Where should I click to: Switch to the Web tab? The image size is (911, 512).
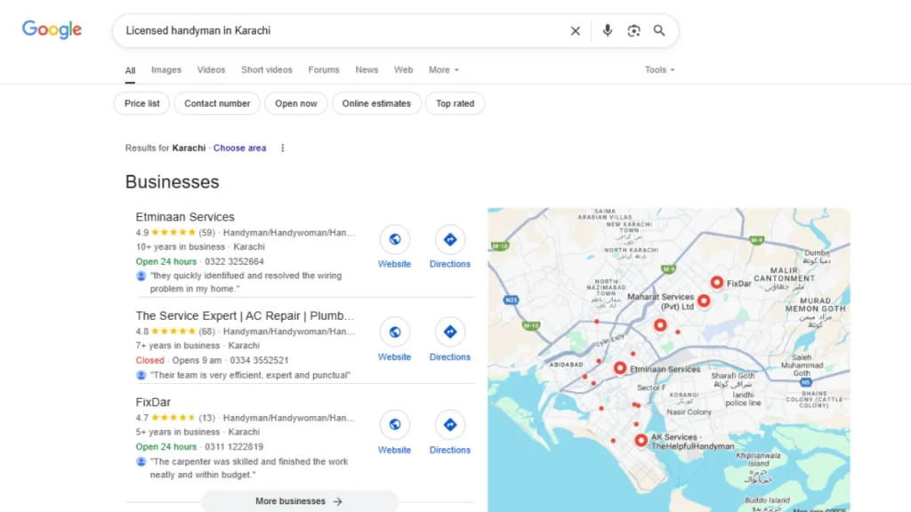[x=403, y=69]
